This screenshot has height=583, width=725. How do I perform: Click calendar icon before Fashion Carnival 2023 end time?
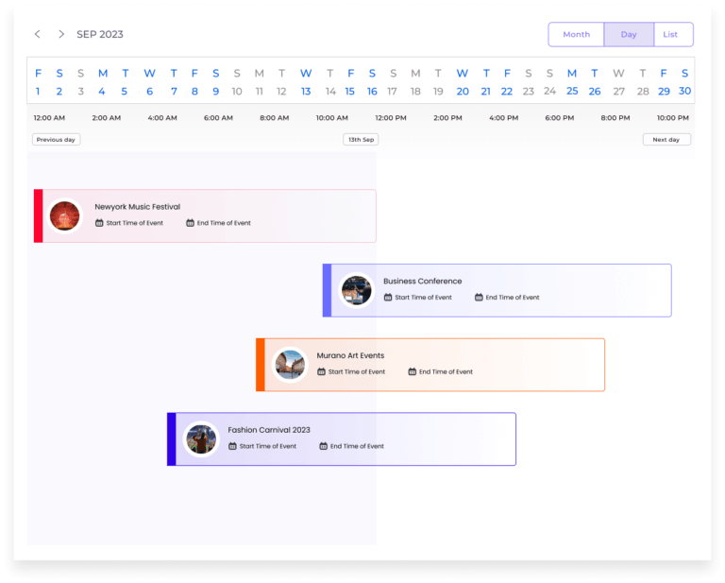tap(323, 447)
